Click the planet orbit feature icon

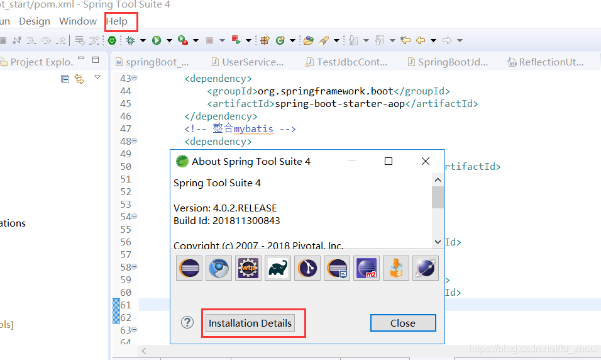(x=426, y=268)
